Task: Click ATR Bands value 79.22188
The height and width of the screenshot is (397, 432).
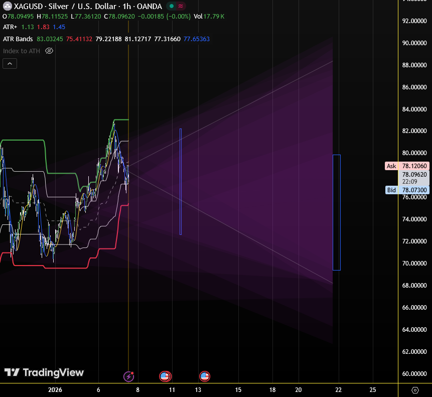Action: click(108, 39)
